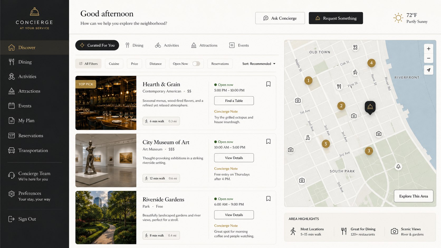This screenshot has height=248, width=441.
Task: Click the Most Locations area highlight
Action: [x=307, y=231]
